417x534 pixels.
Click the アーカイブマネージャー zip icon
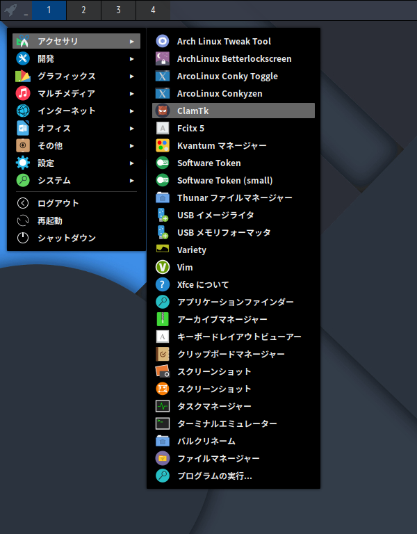[163, 319]
